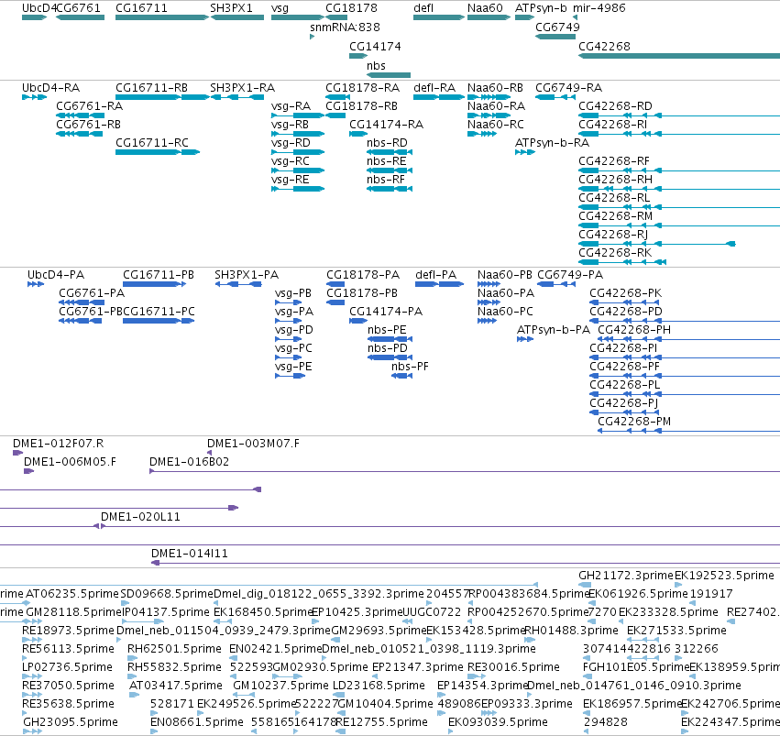Click the CG42268-RJ transcript line
The height and width of the screenshot is (736, 780).
656,244
